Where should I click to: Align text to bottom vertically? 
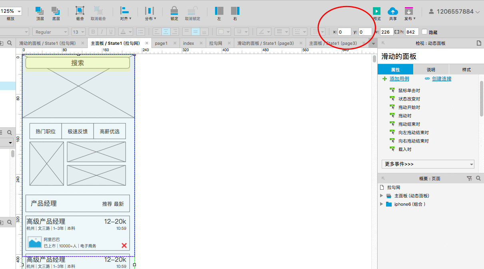point(204,32)
